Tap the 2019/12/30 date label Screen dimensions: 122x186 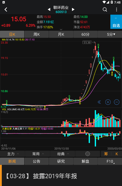coord(61,148)
